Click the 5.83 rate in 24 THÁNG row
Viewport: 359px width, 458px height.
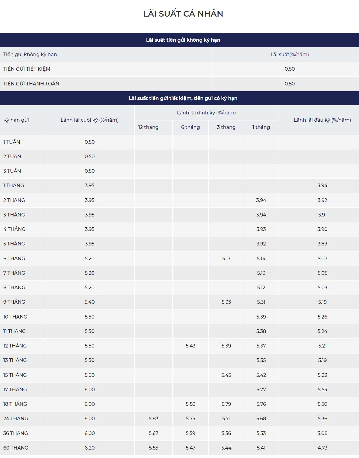(153, 418)
